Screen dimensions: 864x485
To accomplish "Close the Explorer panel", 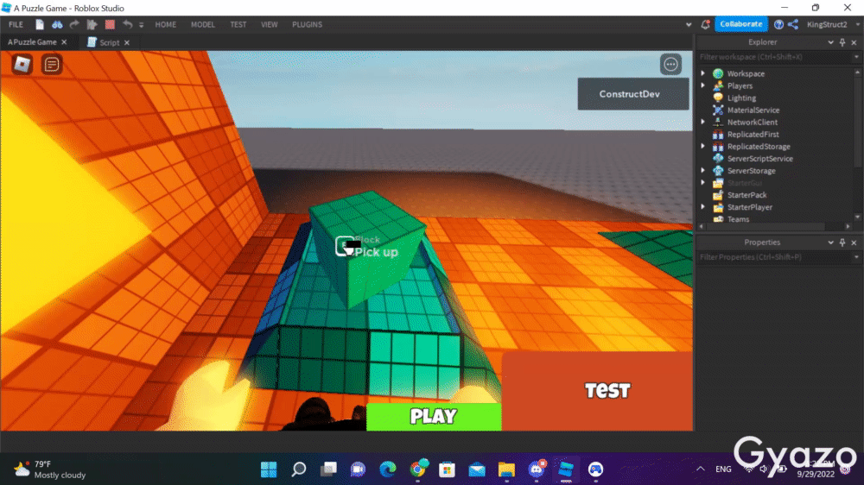I will [854, 42].
